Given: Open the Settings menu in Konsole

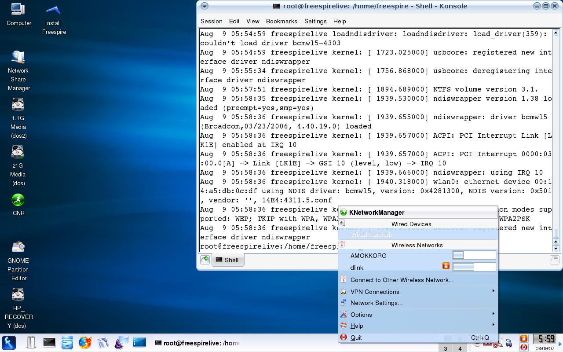Looking at the screenshot, I should point(315,21).
